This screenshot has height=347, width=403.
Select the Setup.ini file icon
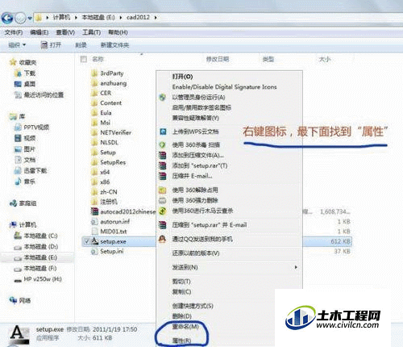94,251
